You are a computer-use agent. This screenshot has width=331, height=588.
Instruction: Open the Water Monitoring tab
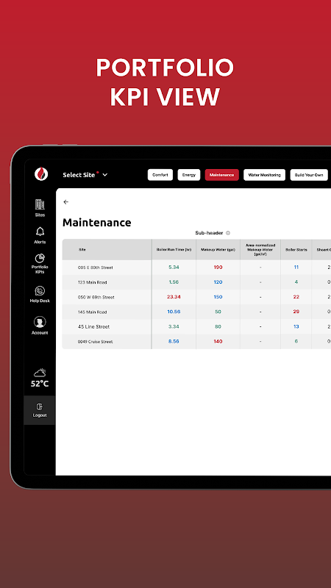pyautogui.click(x=264, y=175)
